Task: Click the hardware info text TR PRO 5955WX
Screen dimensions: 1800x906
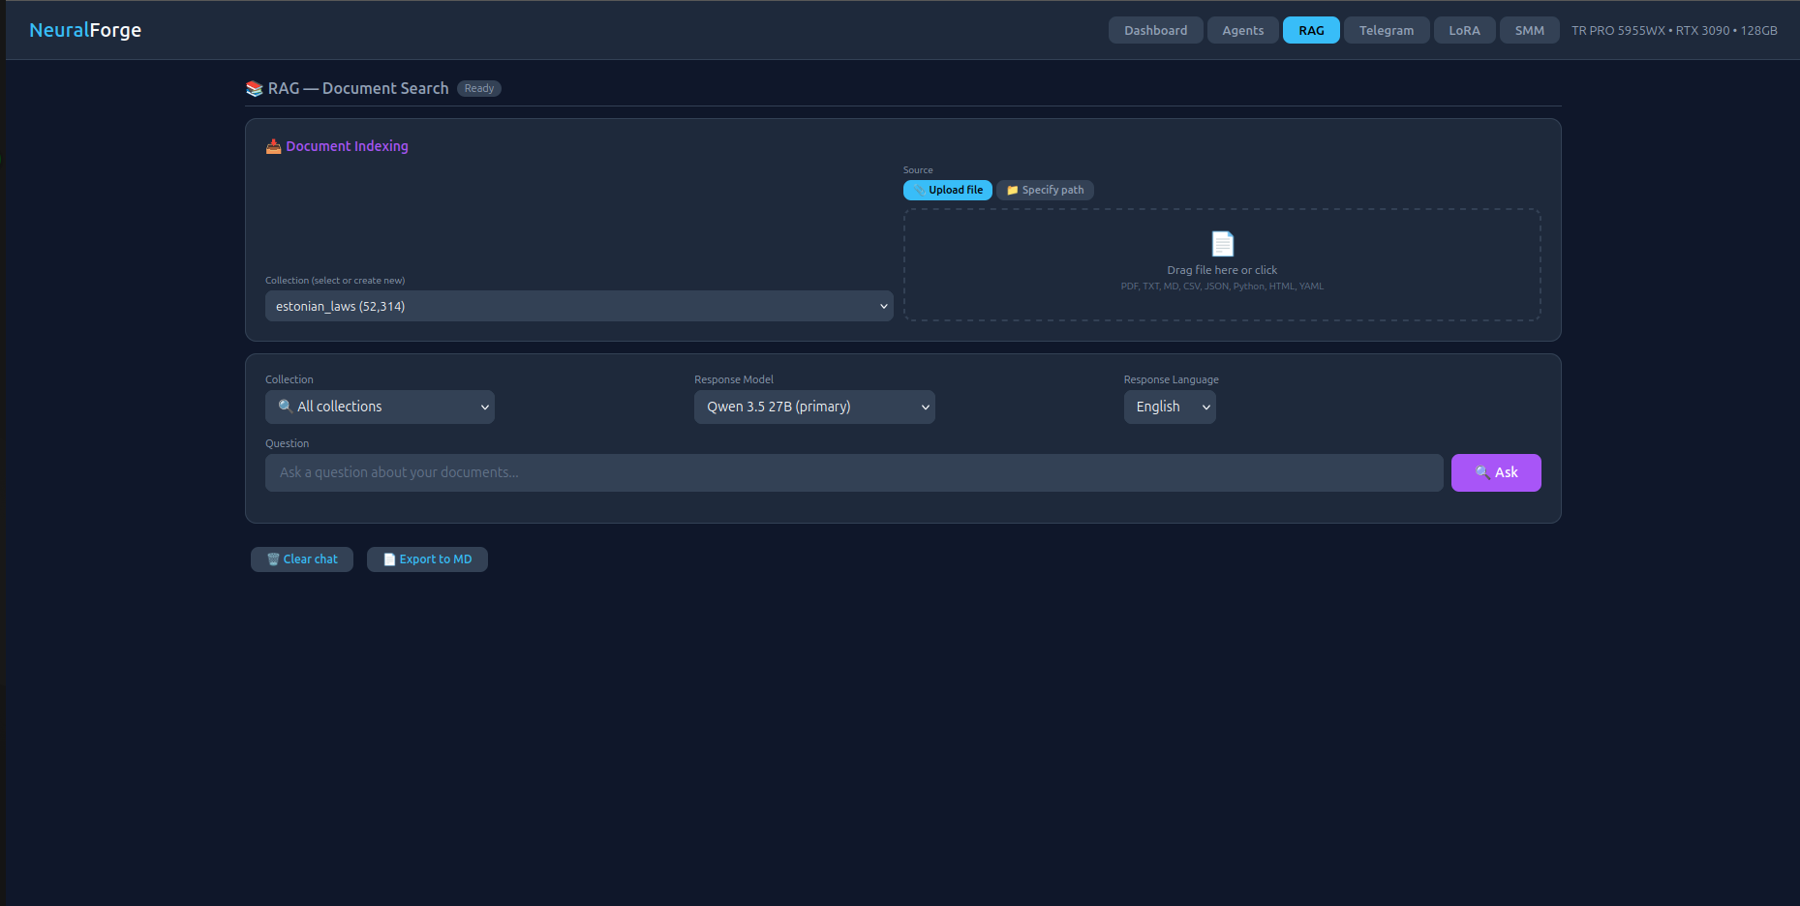Action: (x=1674, y=30)
